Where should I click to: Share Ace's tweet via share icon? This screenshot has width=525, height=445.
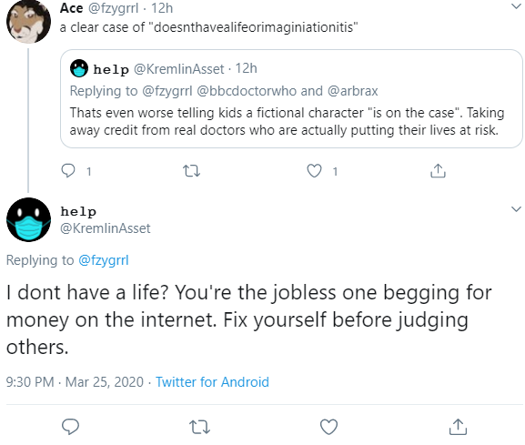coord(438,170)
